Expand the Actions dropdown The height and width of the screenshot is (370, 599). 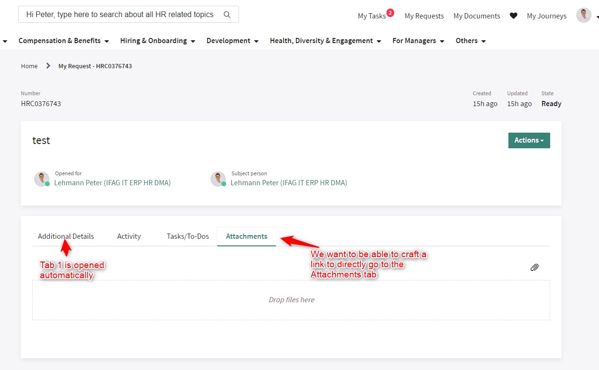(x=529, y=140)
